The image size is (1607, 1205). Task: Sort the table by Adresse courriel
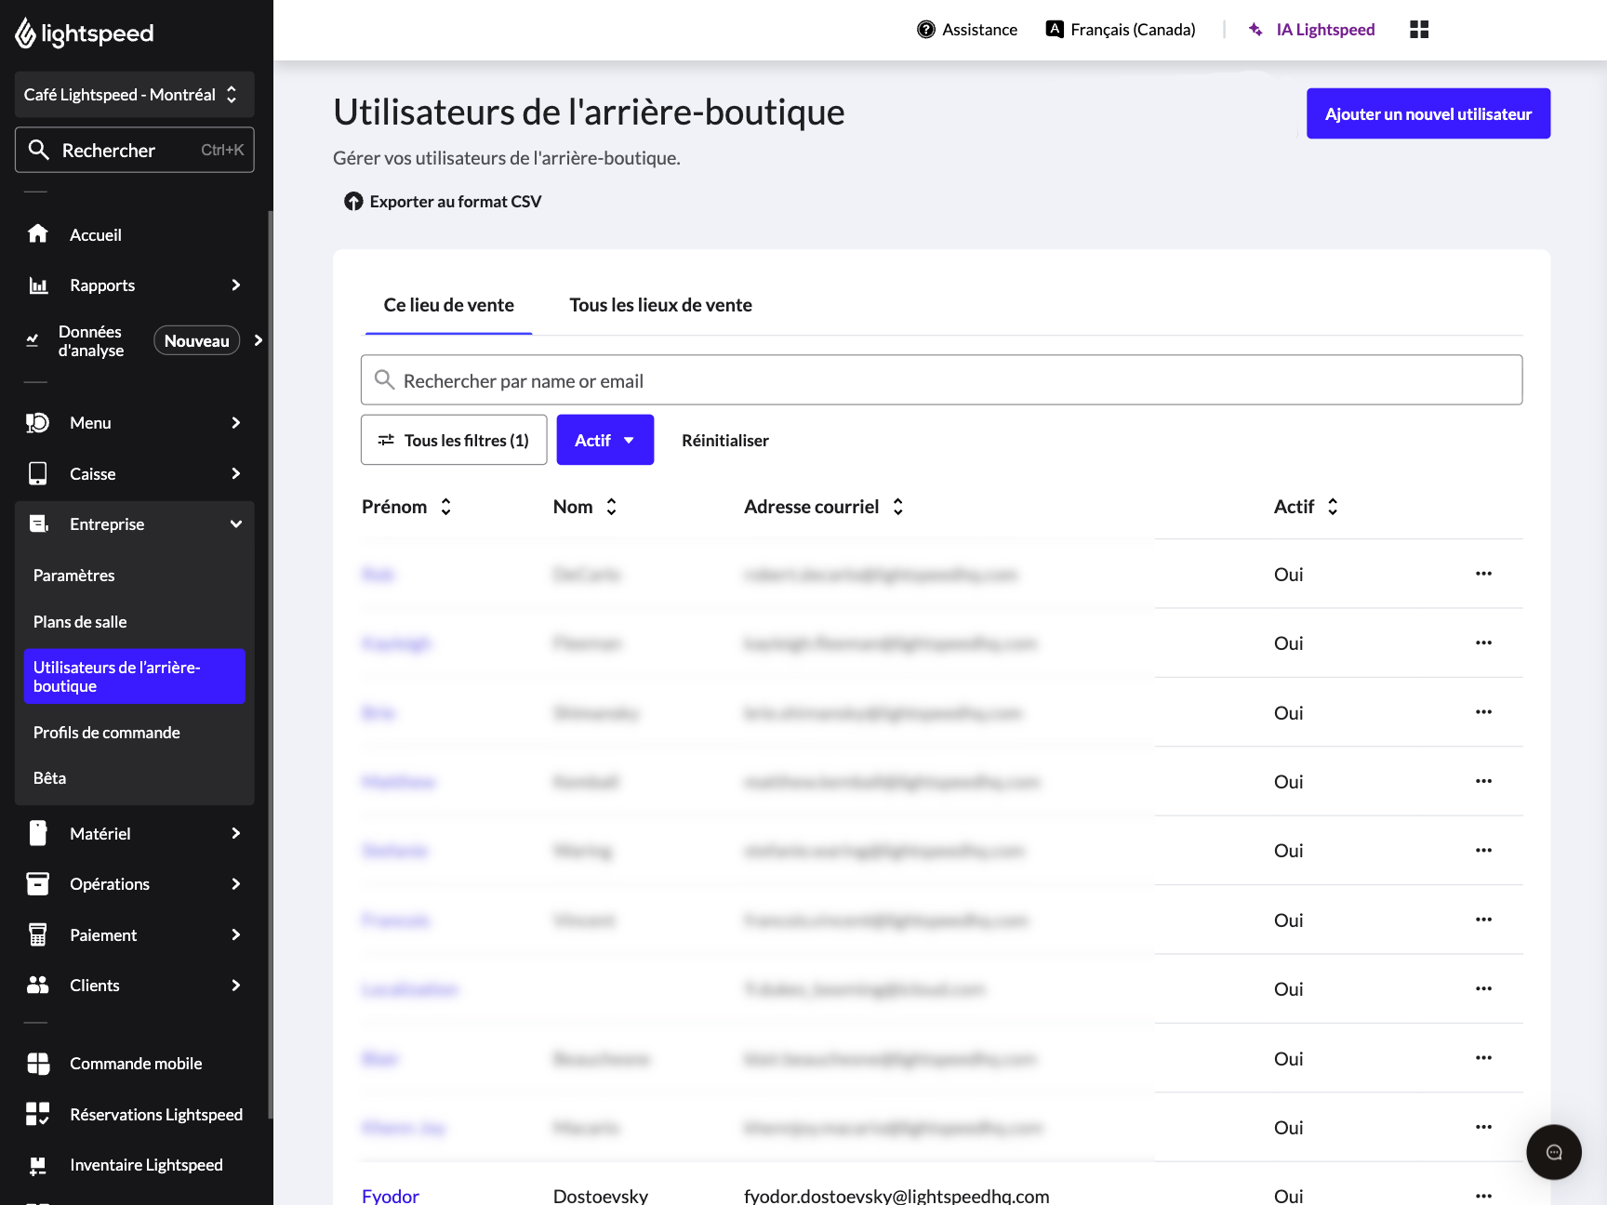tap(898, 507)
